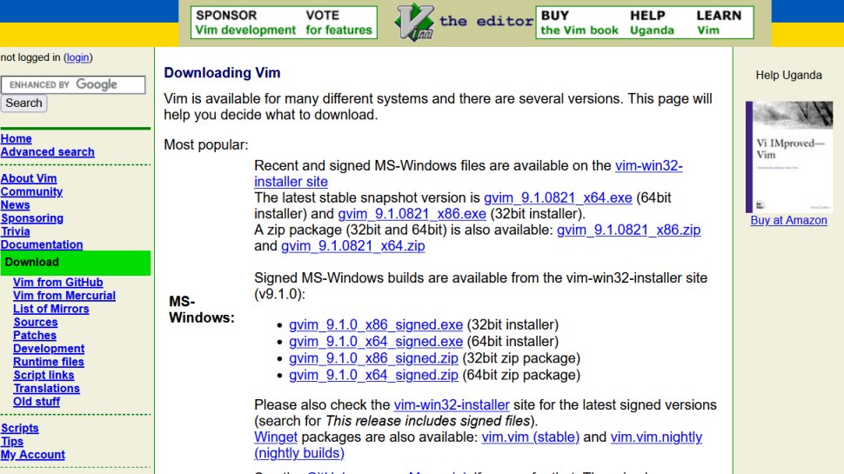Open Trivia page
844x474 pixels.
coord(15,231)
